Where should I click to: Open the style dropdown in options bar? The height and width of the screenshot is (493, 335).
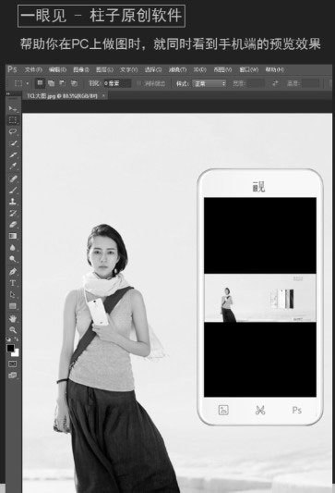209,83
